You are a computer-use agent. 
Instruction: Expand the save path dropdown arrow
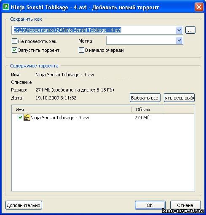click(x=179, y=30)
